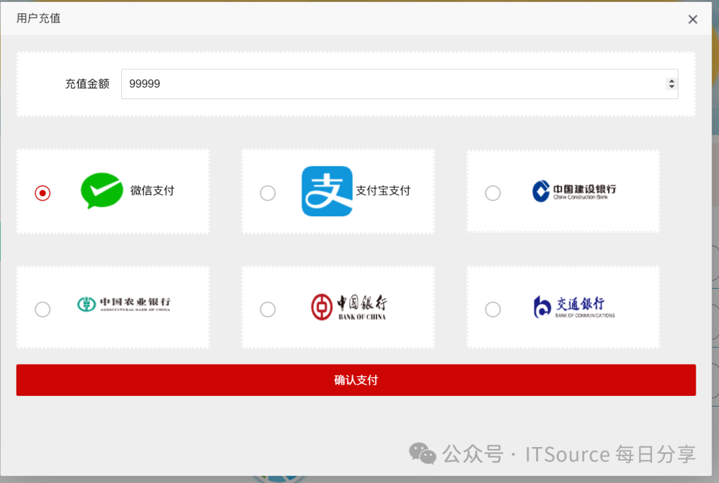Click the China Construction Bank logo
Viewport: 719px width, 483px height.
(574, 191)
